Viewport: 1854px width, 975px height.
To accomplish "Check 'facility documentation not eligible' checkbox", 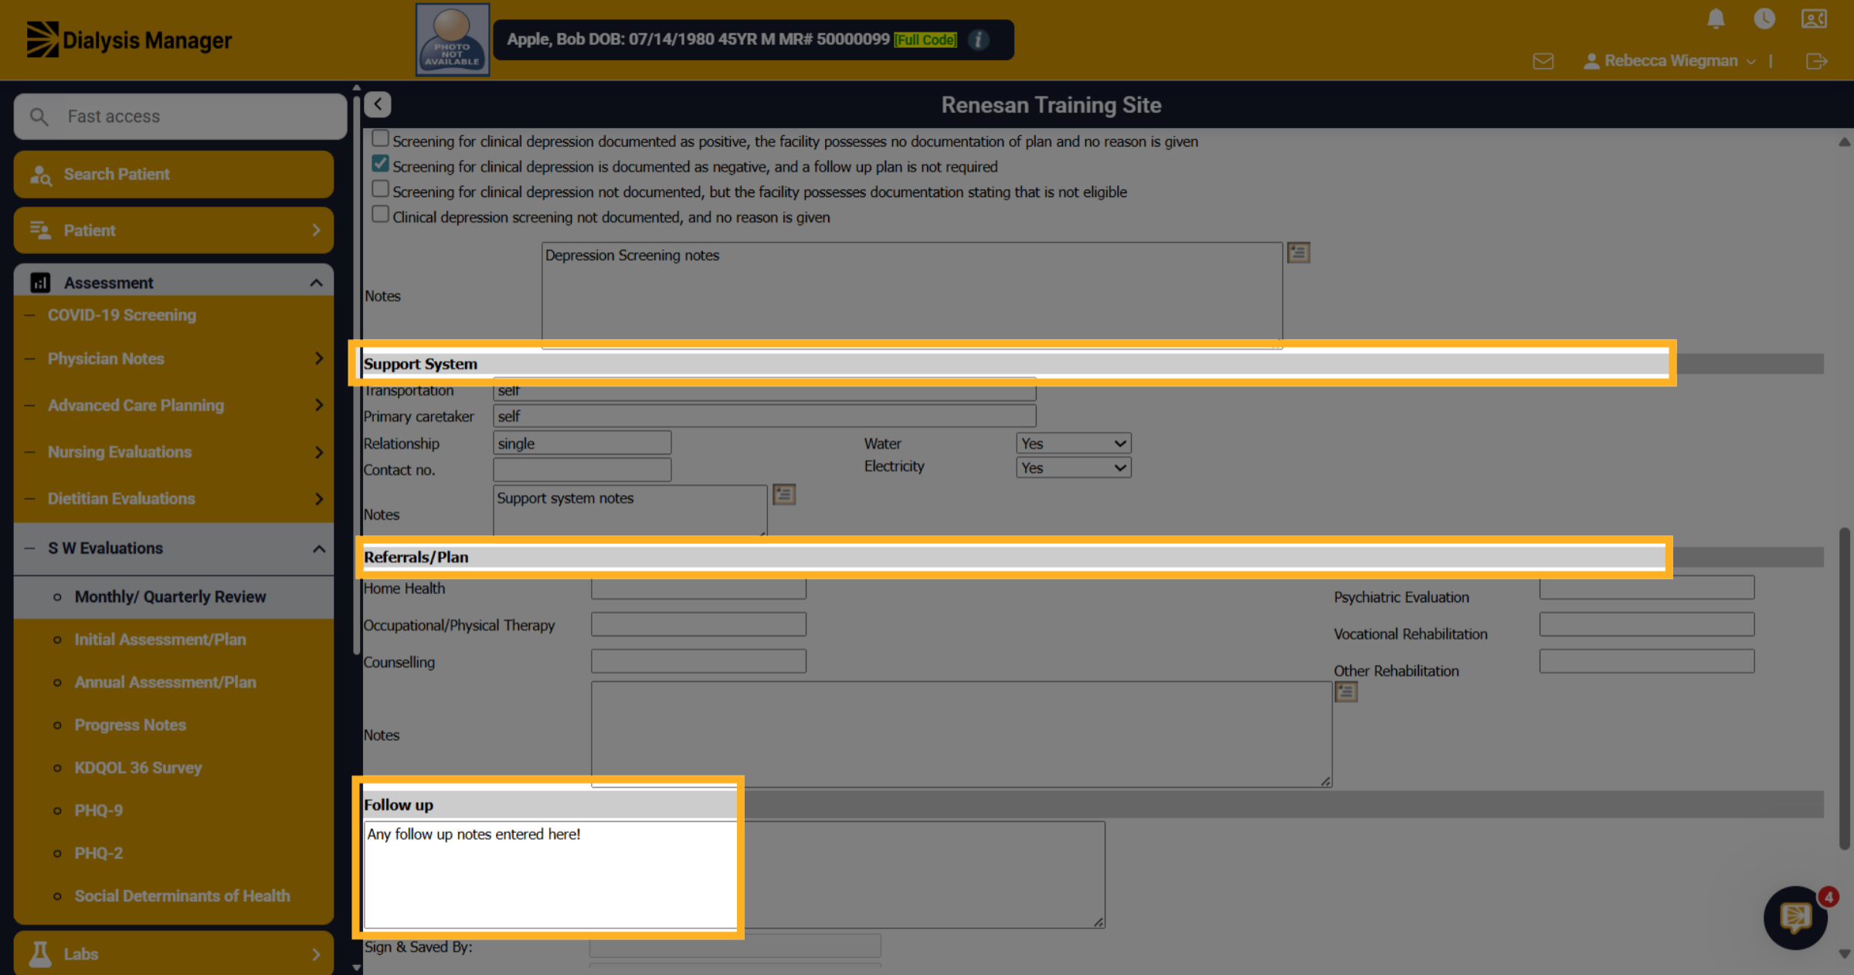I will coord(380,189).
